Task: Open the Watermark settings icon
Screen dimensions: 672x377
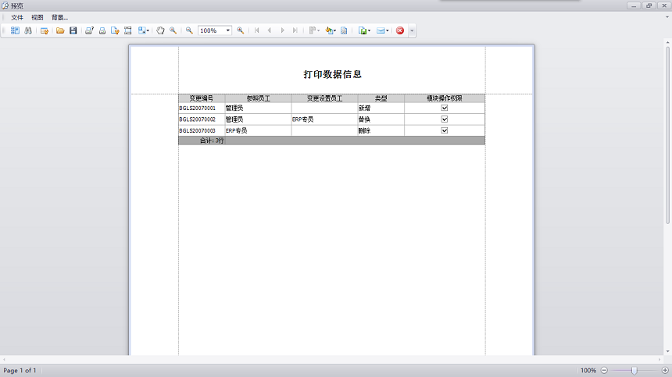Action: click(344, 30)
